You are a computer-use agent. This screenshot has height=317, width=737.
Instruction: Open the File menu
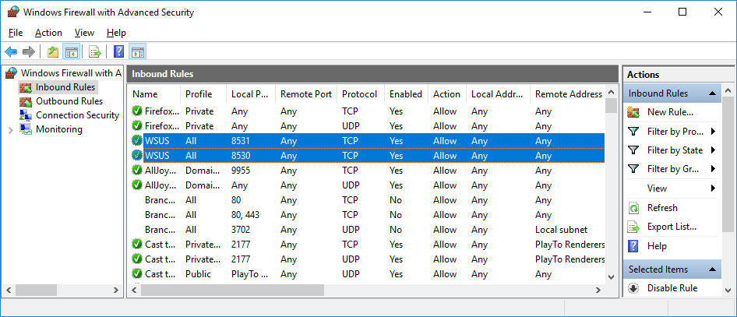[16, 33]
